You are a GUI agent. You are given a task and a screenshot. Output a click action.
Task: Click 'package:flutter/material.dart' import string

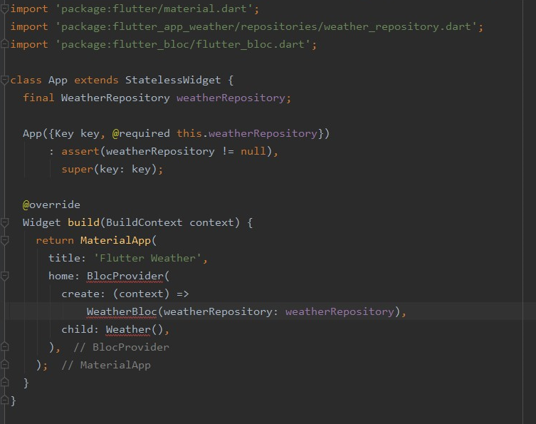154,9
